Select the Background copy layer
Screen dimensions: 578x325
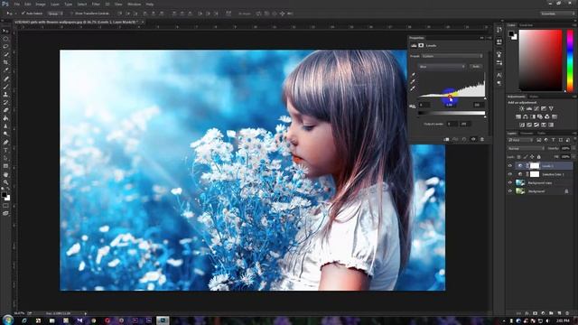coord(540,182)
